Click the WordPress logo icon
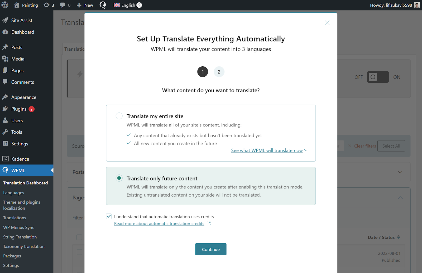Image resolution: width=422 pixels, height=273 pixels. point(5,5)
